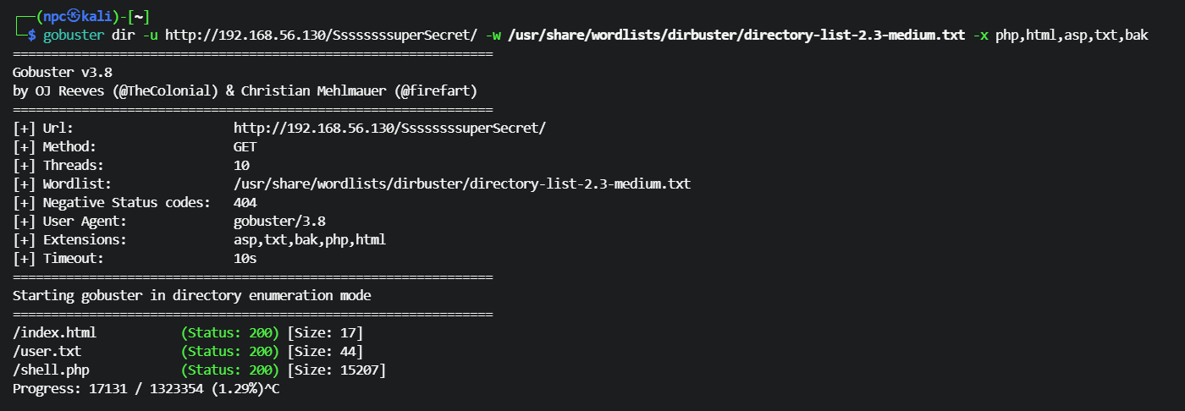Click the /shell.php result entry
Screen dimensions: 1185x411
pyautogui.click(x=51, y=370)
